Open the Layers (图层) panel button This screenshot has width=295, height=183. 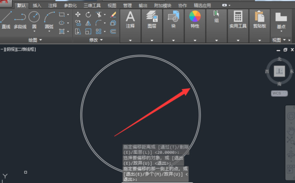[152, 17]
